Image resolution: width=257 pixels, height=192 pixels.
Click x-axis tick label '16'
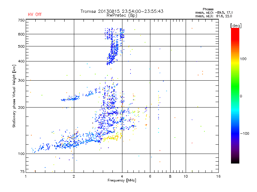[218, 176]
